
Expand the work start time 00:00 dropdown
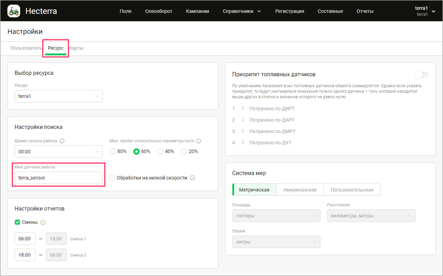point(59,152)
